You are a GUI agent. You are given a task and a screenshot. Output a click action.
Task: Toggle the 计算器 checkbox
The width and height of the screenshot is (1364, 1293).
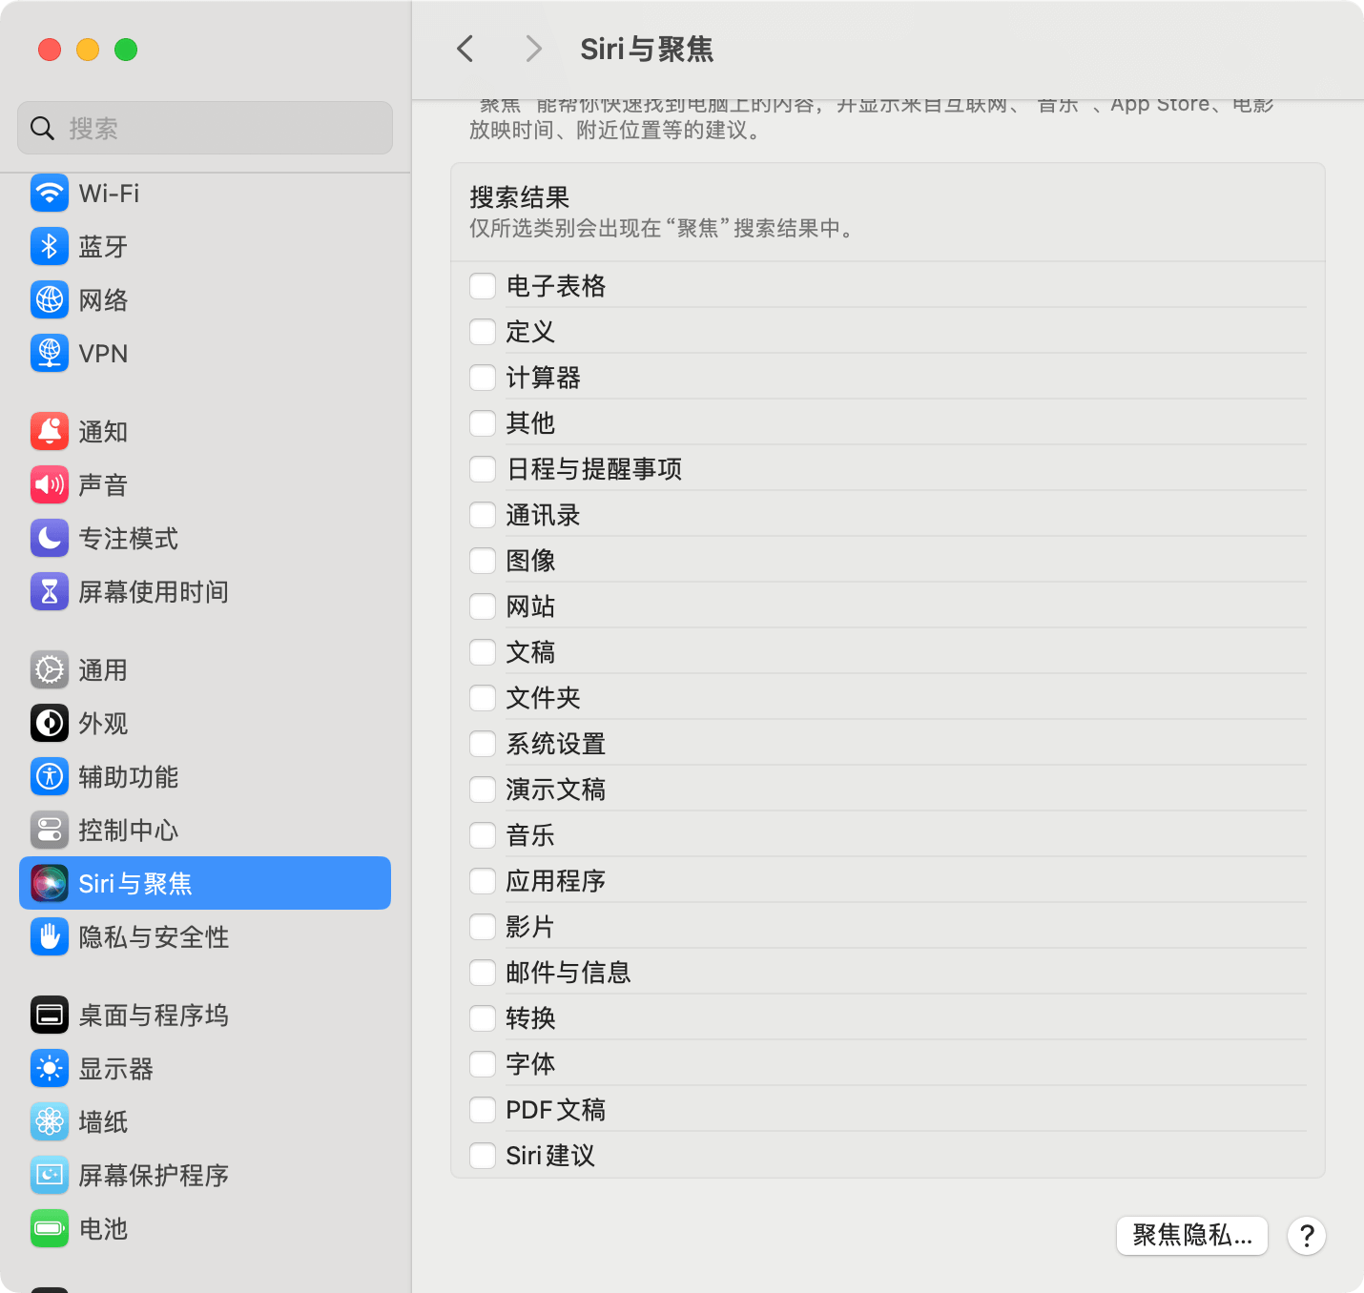pyautogui.click(x=483, y=378)
